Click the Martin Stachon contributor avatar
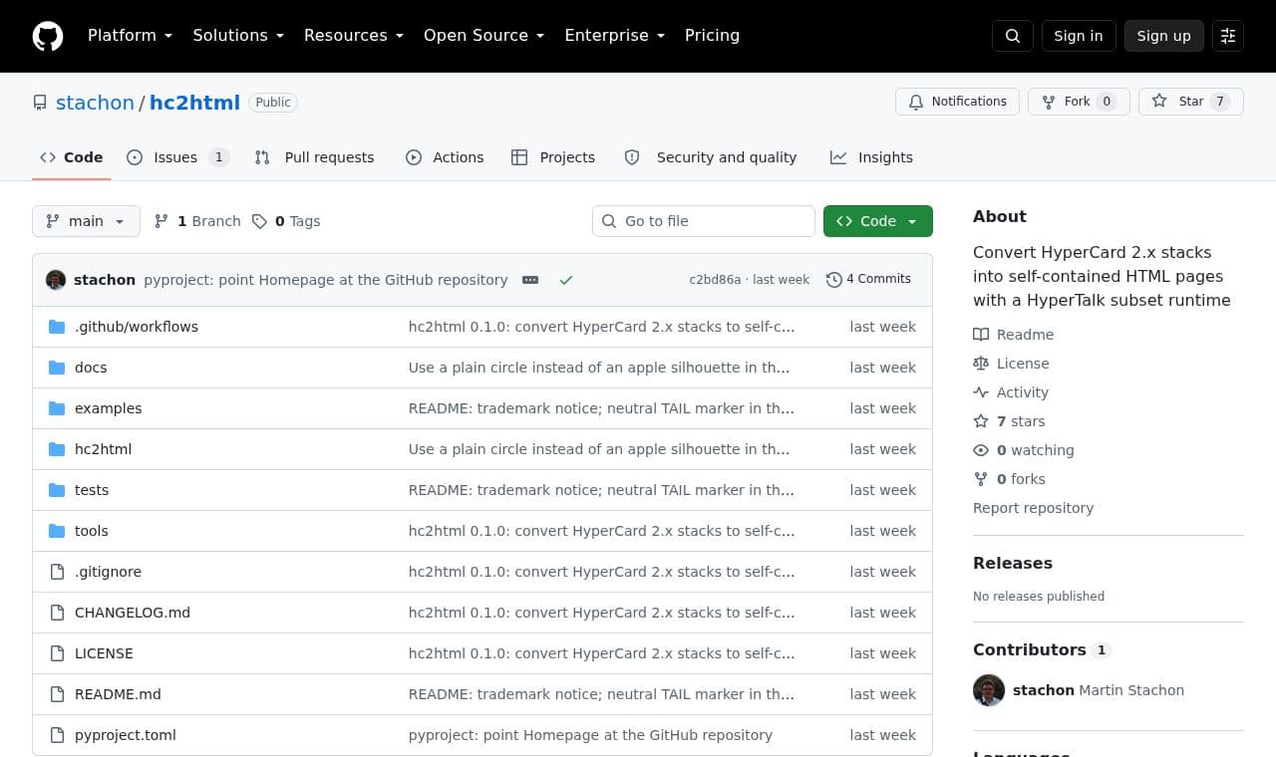This screenshot has width=1276, height=757. [x=989, y=690]
